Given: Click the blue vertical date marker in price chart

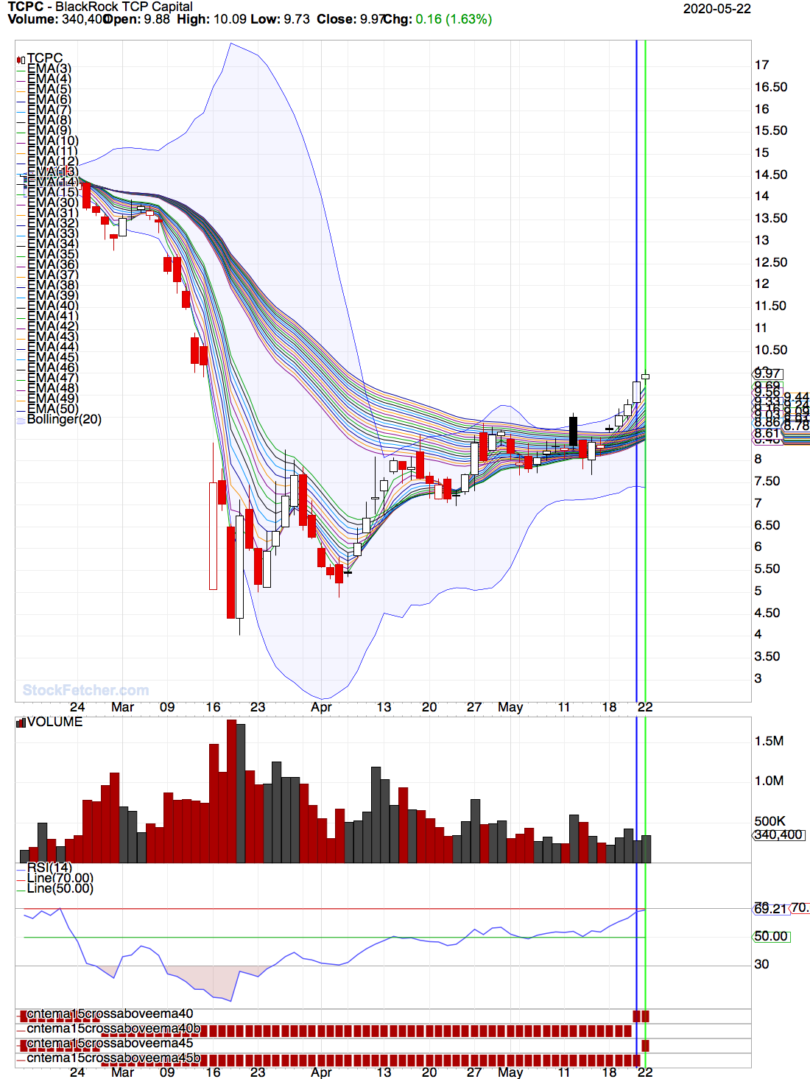Looking at the screenshot, I should 636,370.
